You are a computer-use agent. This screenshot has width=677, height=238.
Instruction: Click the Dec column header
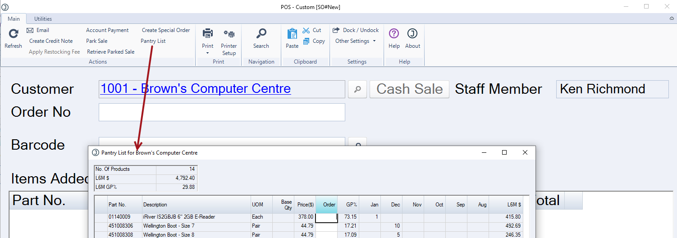click(392, 205)
